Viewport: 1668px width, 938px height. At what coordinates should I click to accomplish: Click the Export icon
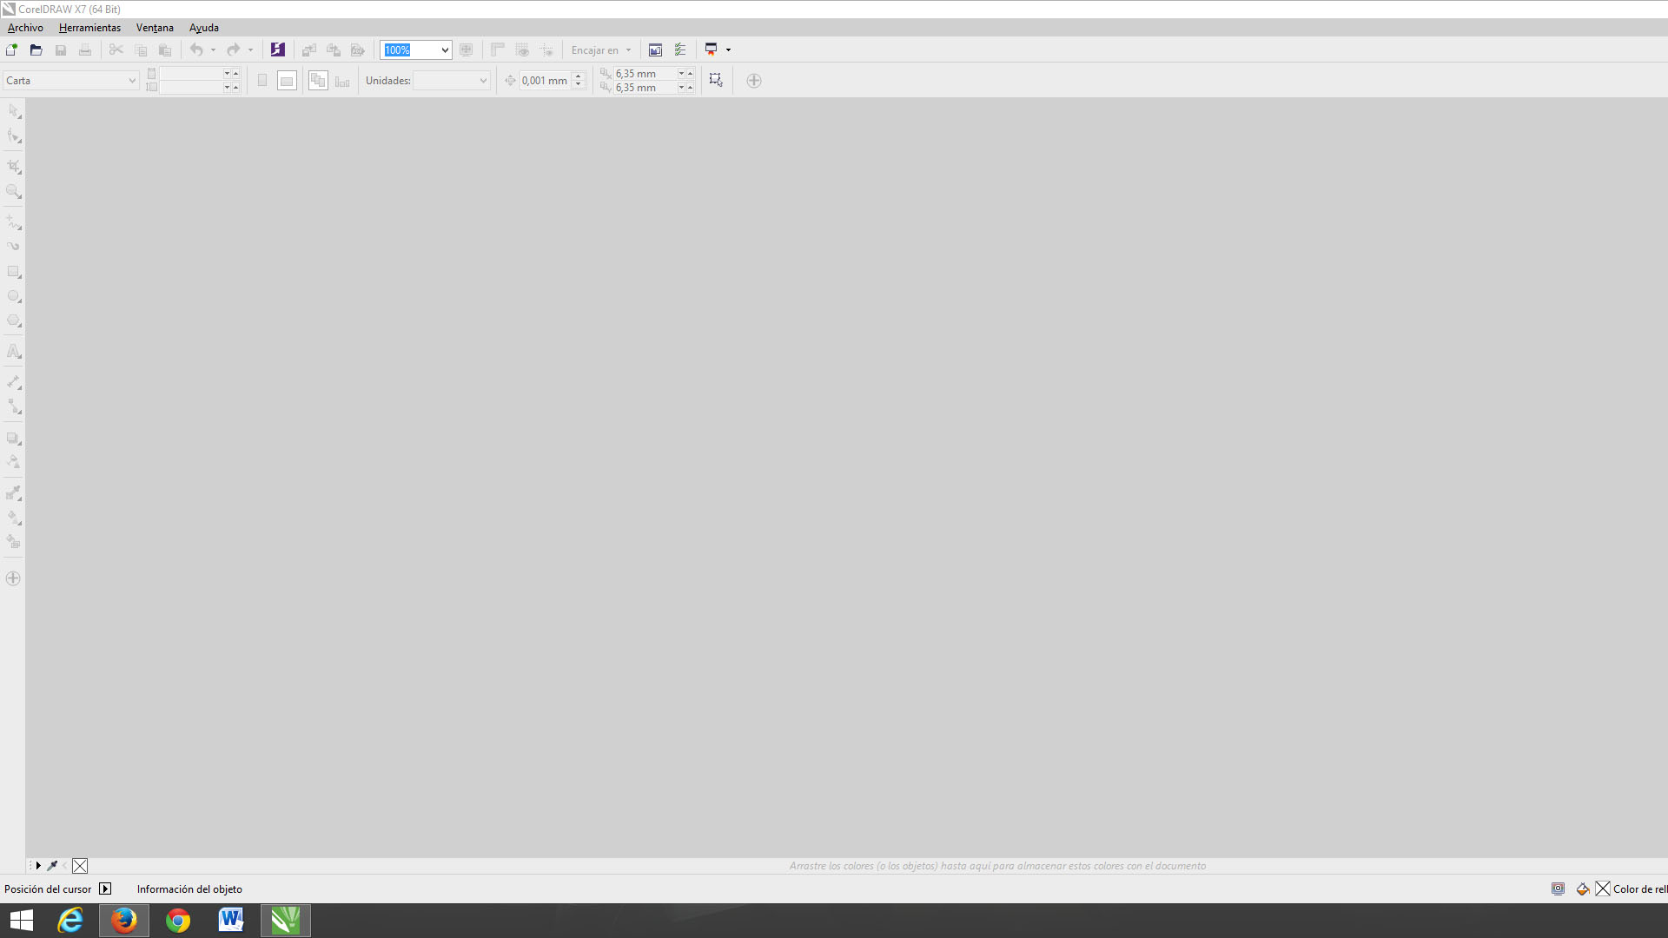pyautogui.click(x=334, y=50)
